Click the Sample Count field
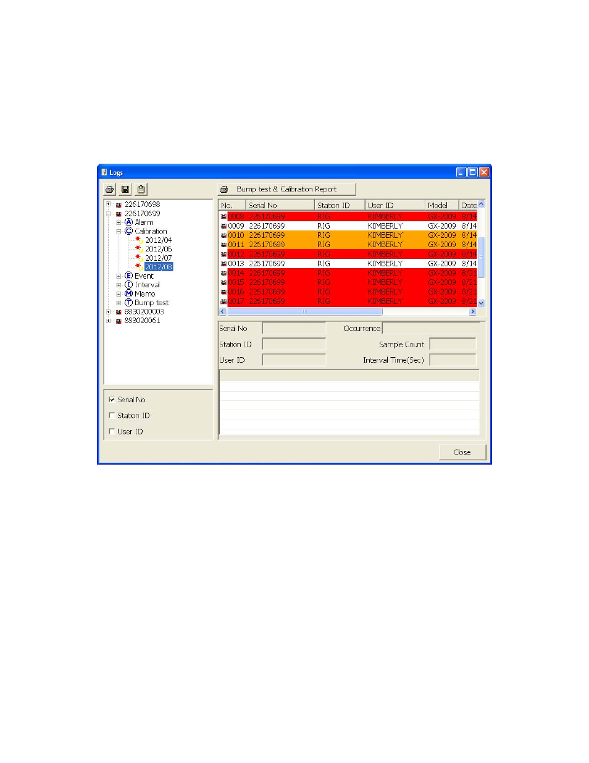The width and height of the screenshot is (589, 763). coord(453,344)
